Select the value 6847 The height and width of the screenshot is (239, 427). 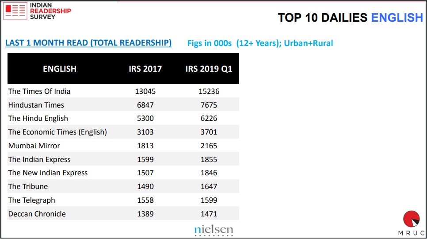tap(145, 105)
